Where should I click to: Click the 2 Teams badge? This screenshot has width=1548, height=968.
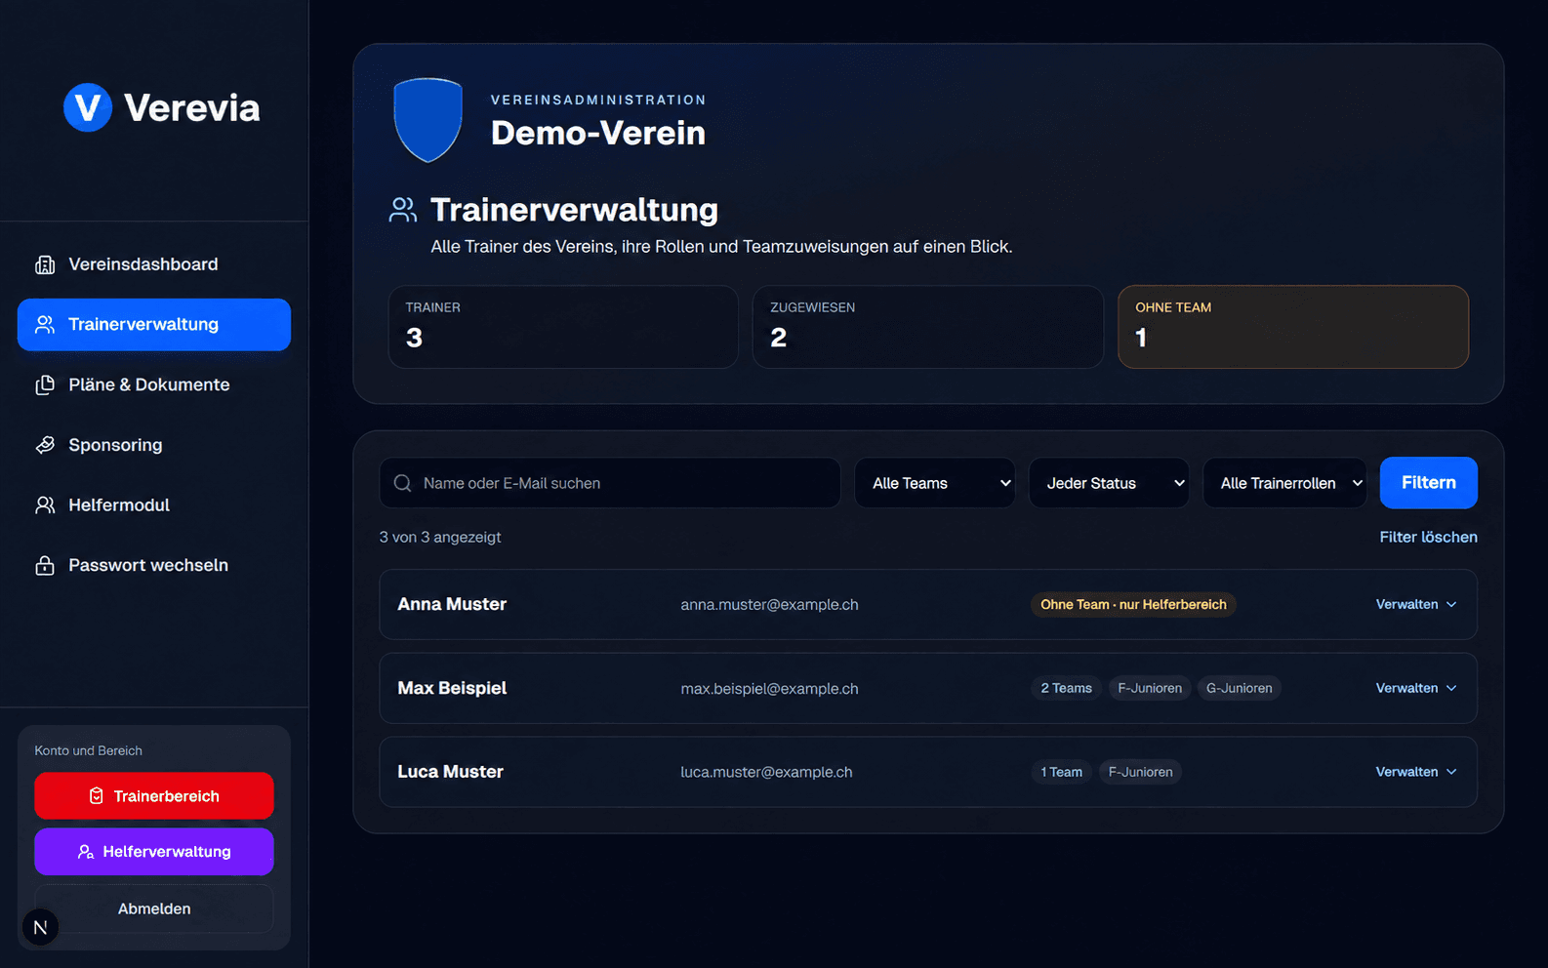[x=1066, y=689]
